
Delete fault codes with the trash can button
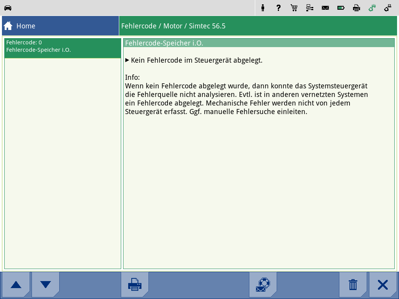click(353, 285)
